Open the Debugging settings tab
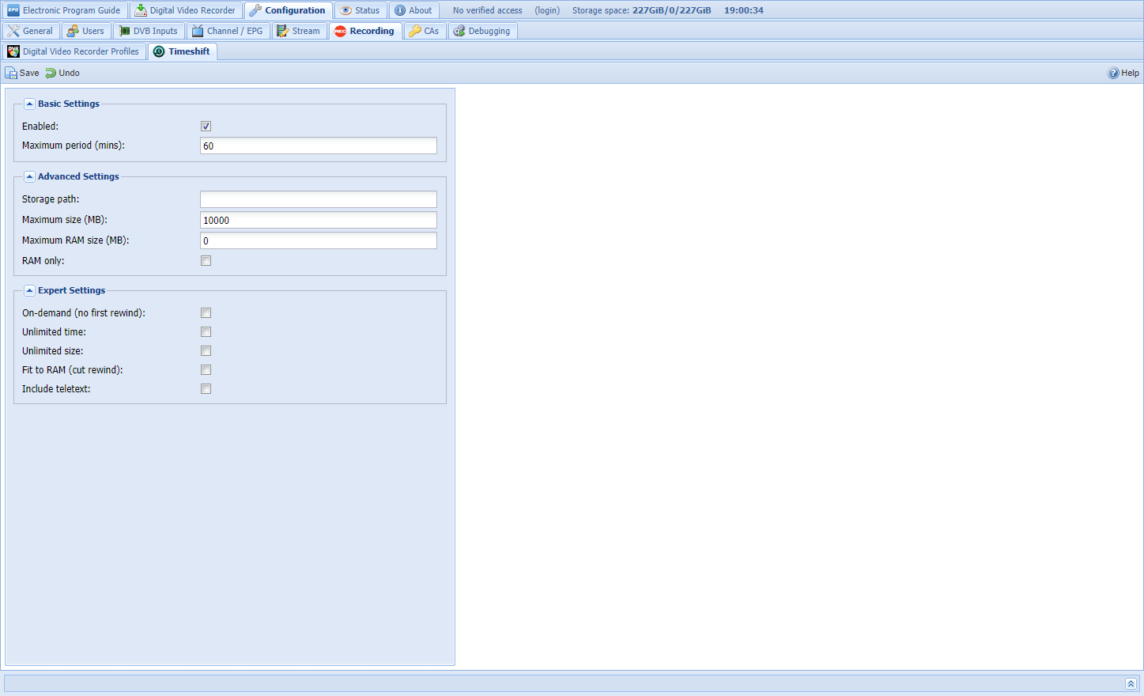Image resolution: width=1144 pixels, height=696 pixels. click(x=481, y=31)
